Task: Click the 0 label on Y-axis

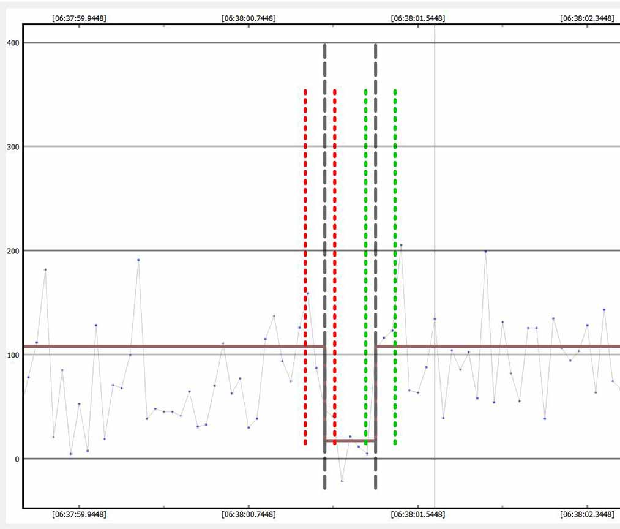Action: tap(17, 459)
